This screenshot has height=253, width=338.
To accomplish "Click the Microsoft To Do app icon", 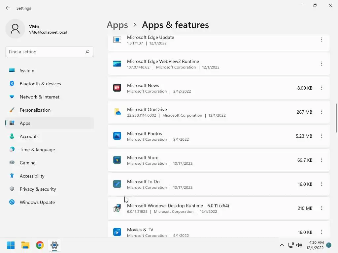I will 117,184.
